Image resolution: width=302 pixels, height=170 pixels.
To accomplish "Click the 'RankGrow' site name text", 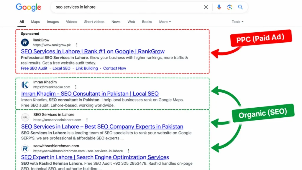I will click(x=41, y=40).
